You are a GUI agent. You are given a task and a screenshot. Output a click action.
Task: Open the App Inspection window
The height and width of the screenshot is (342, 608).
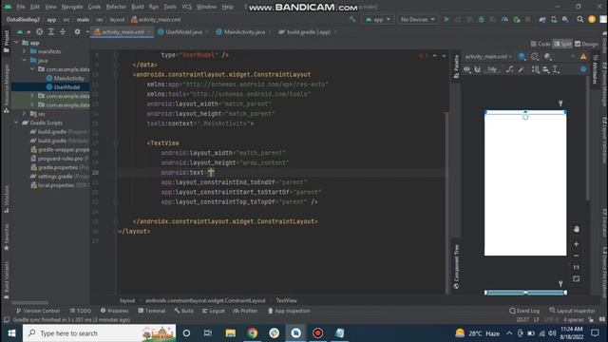point(289,311)
